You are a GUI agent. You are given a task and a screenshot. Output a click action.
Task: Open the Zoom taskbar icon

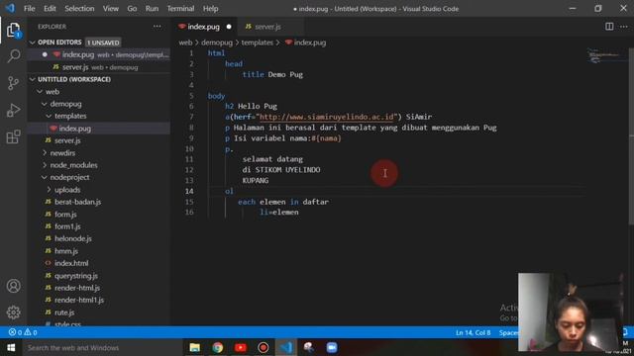click(x=332, y=347)
